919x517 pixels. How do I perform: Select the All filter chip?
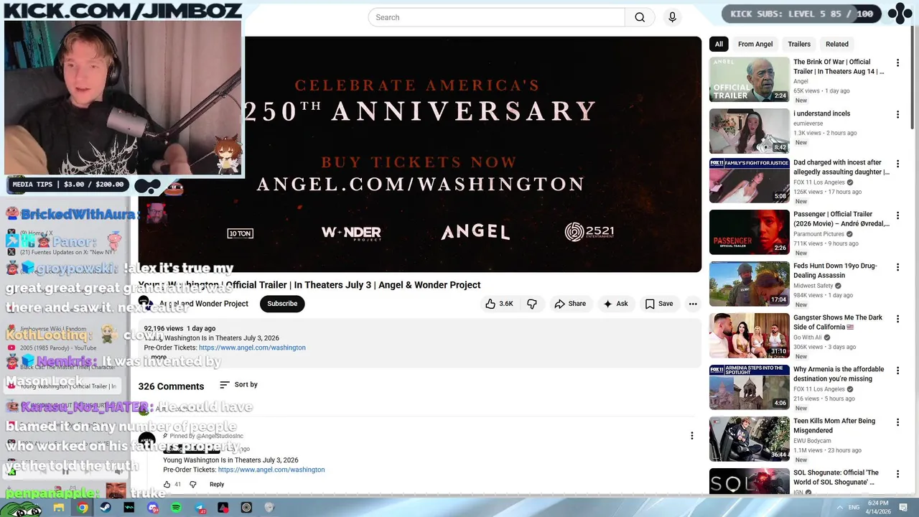[x=719, y=44]
